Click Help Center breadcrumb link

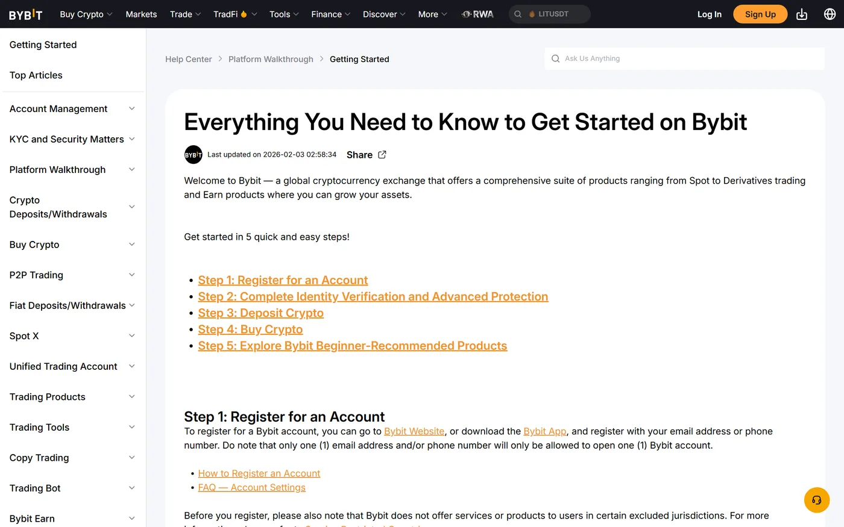[x=189, y=59]
